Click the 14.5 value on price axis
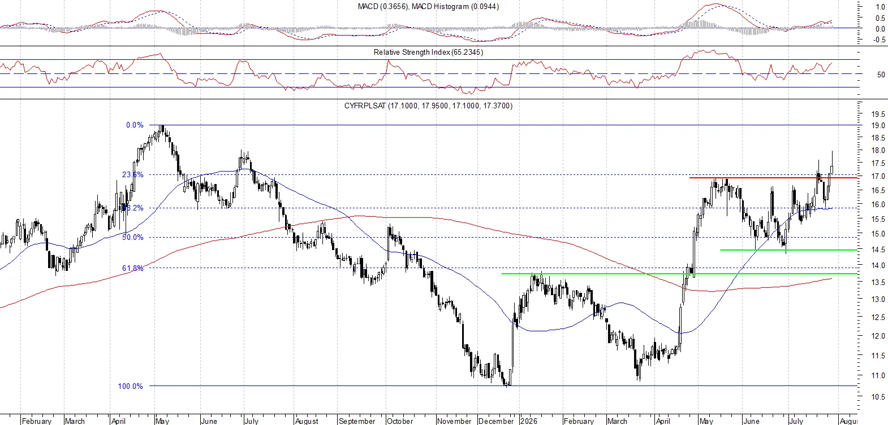Viewport: 888px width, 425px height. pos(878,250)
